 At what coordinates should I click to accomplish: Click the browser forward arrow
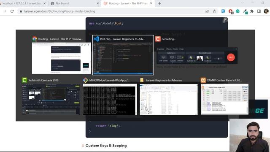click(x=5, y=11)
